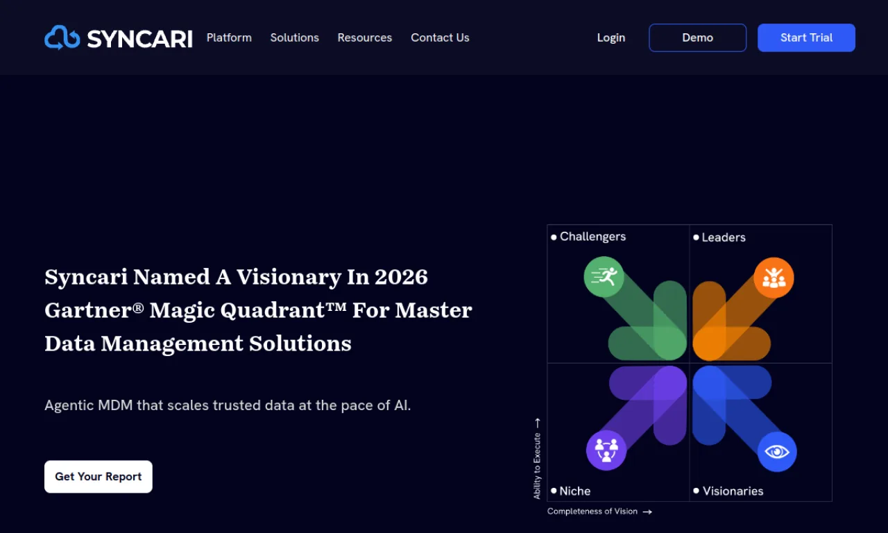Screen dimensions: 888x533
Task: Click the blue Visionaries eye icon
Action: pos(777,452)
